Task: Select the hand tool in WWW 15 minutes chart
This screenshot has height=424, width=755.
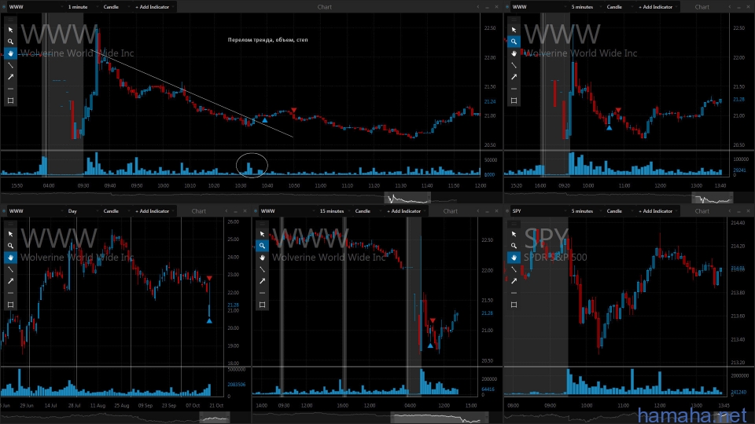Action: [x=262, y=258]
